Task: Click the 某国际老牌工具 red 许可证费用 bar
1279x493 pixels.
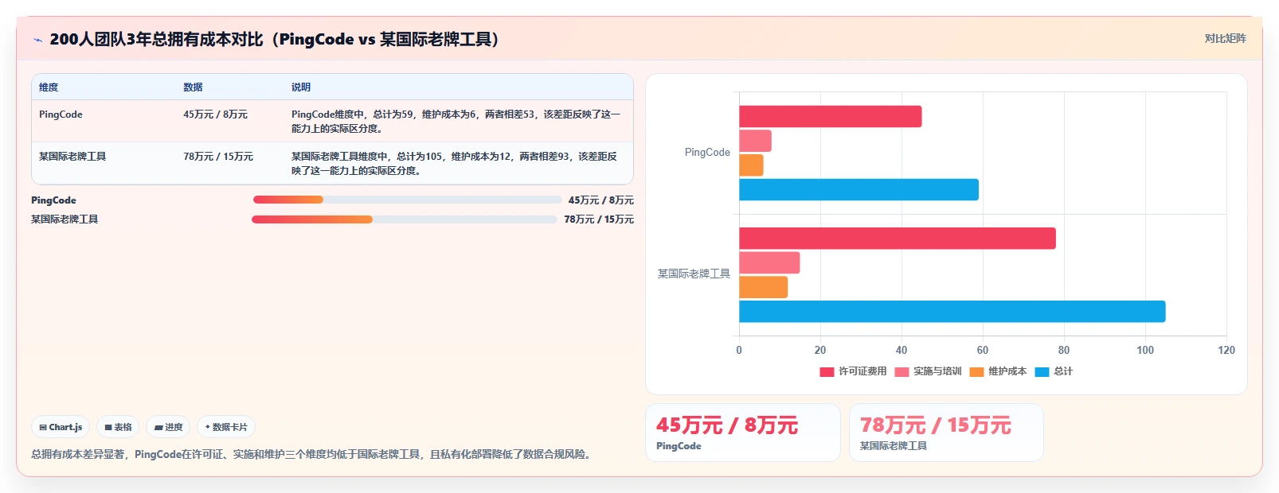Action: pos(898,239)
